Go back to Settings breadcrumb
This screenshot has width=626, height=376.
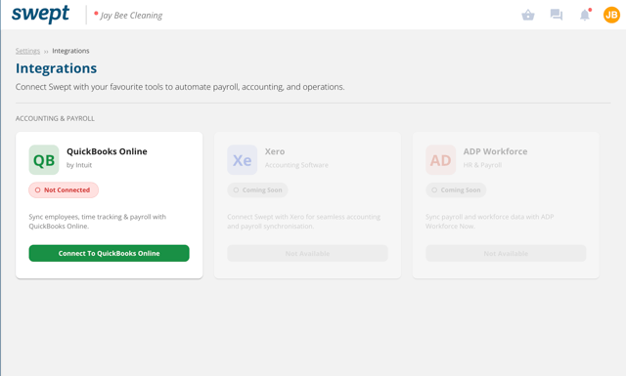pyautogui.click(x=27, y=51)
